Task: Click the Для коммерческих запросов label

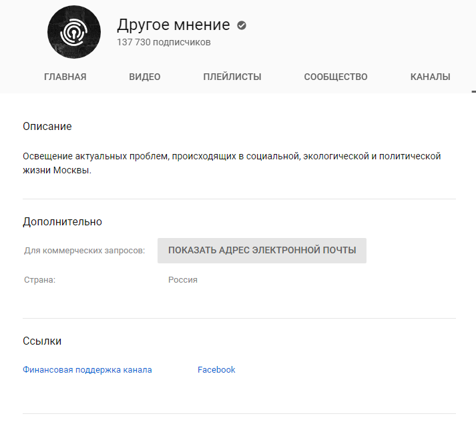Action: coord(84,251)
